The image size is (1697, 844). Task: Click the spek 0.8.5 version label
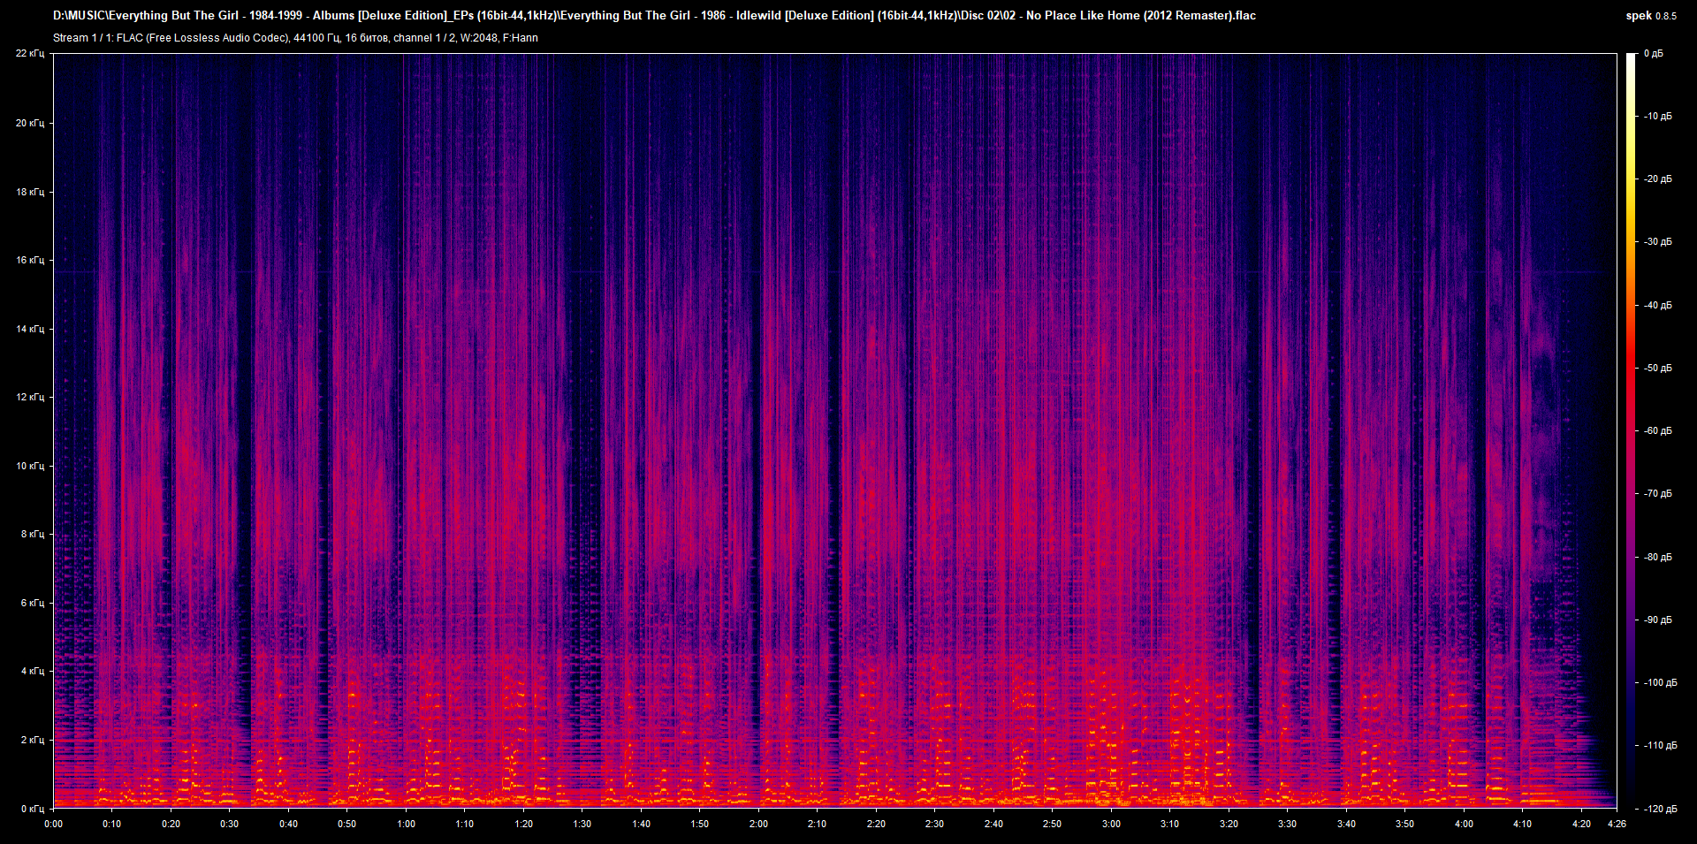pos(1651,16)
